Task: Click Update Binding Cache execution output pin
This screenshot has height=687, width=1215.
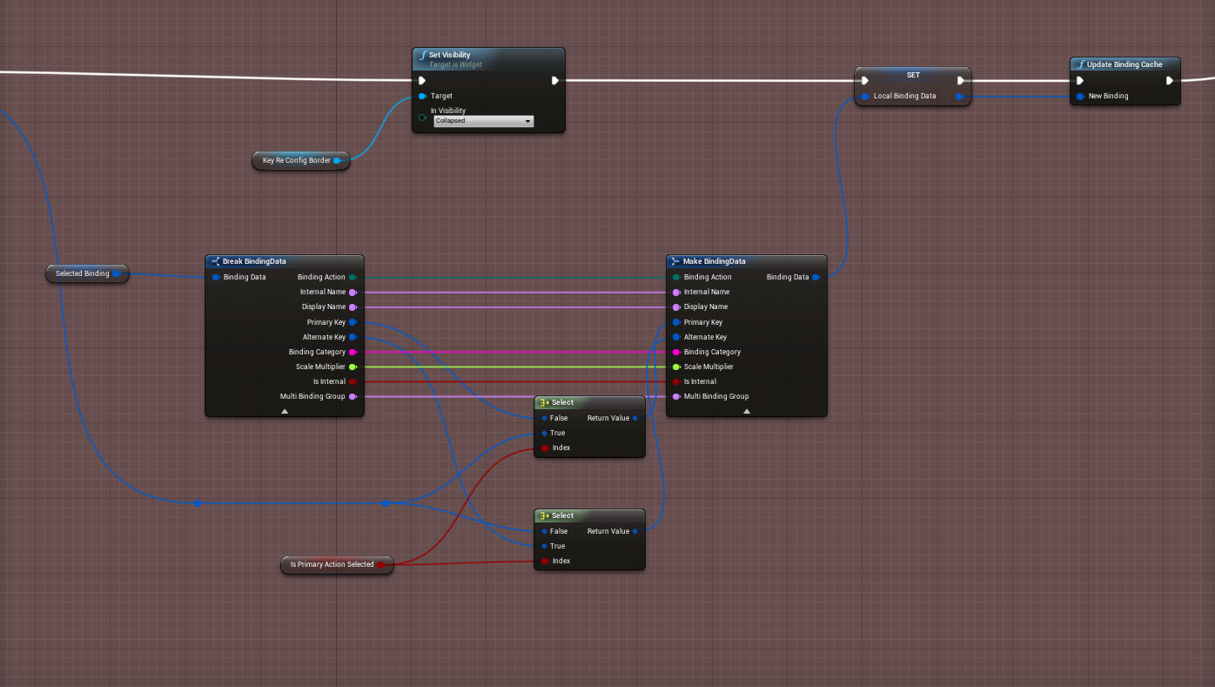Action: pos(1171,81)
